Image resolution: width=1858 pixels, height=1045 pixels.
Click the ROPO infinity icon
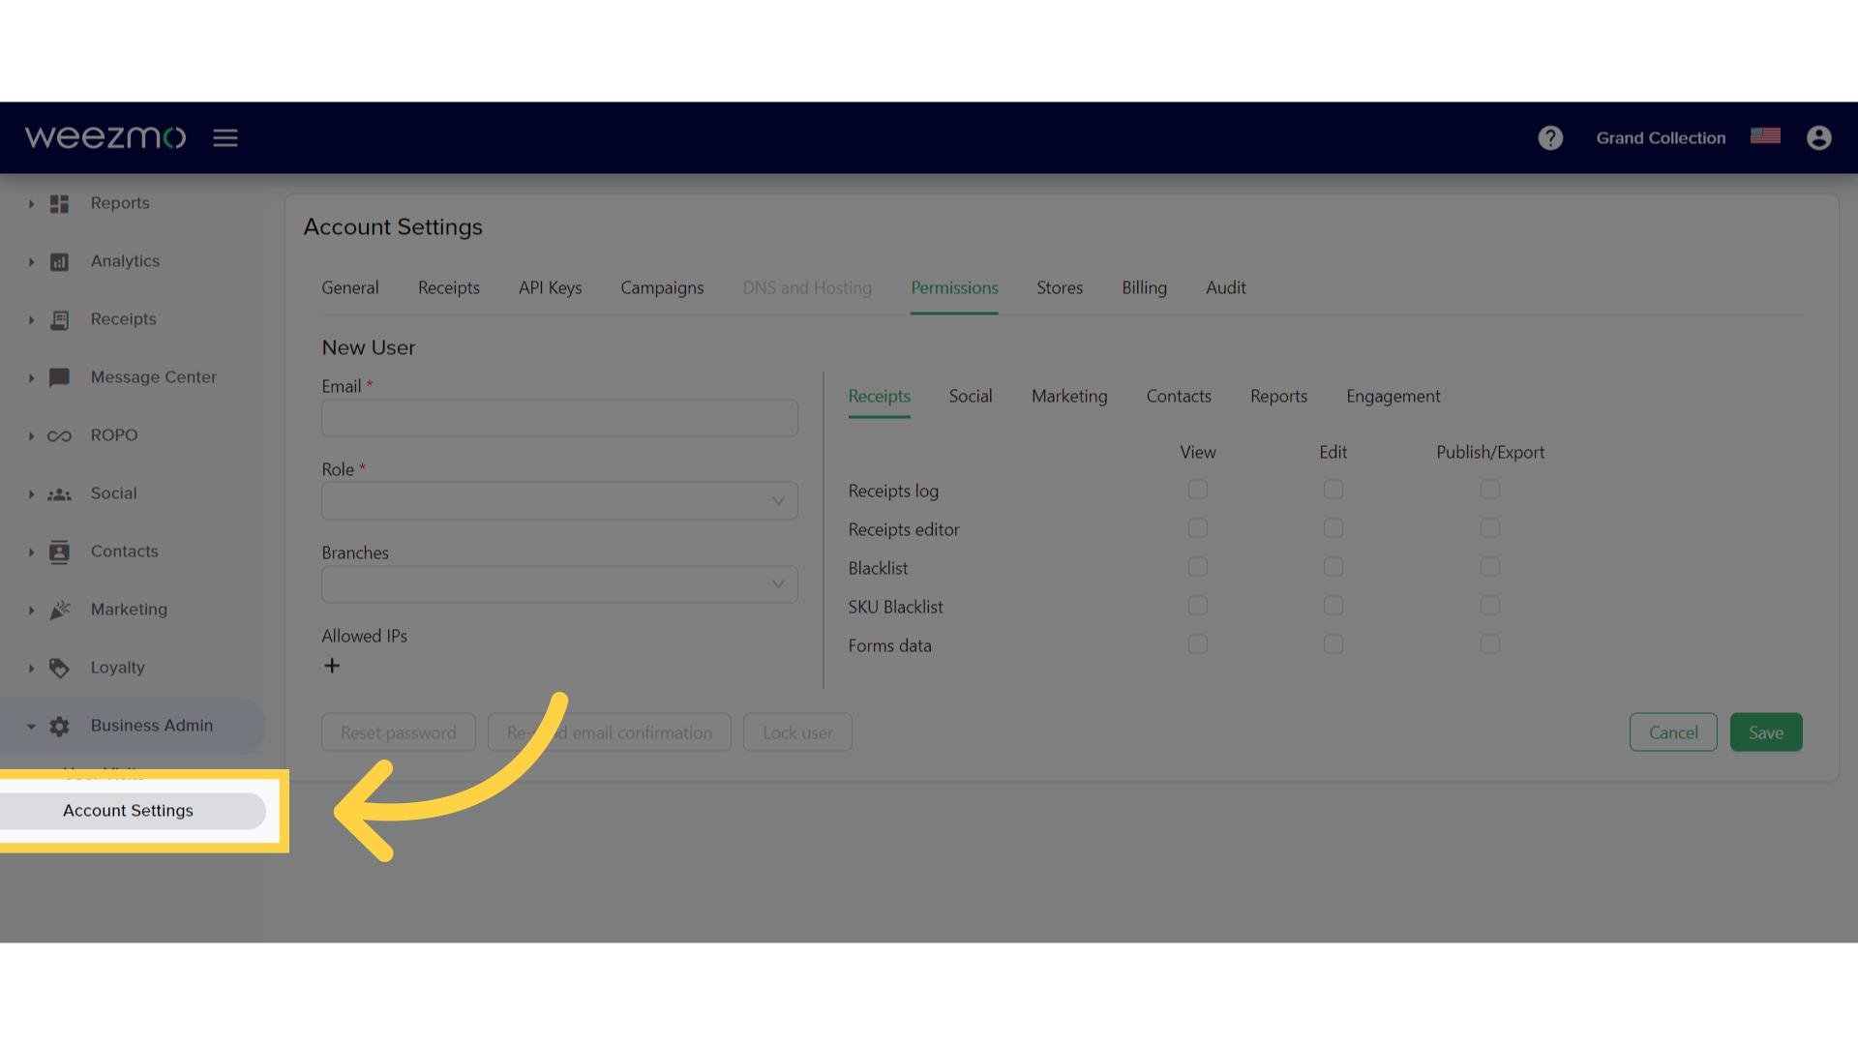(59, 435)
